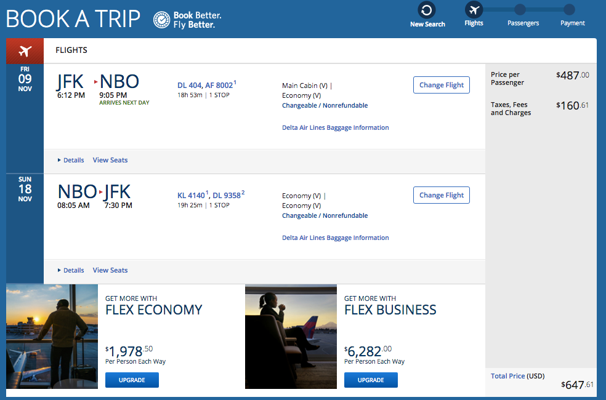
Task: Expand Details for the JFK to NBO flight
Action: tap(71, 160)
